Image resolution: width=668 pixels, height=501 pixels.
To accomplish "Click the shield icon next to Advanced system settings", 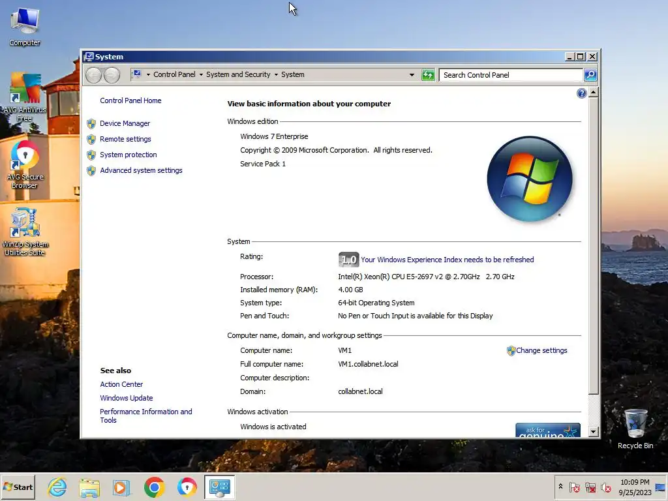I will pos(91,171).
